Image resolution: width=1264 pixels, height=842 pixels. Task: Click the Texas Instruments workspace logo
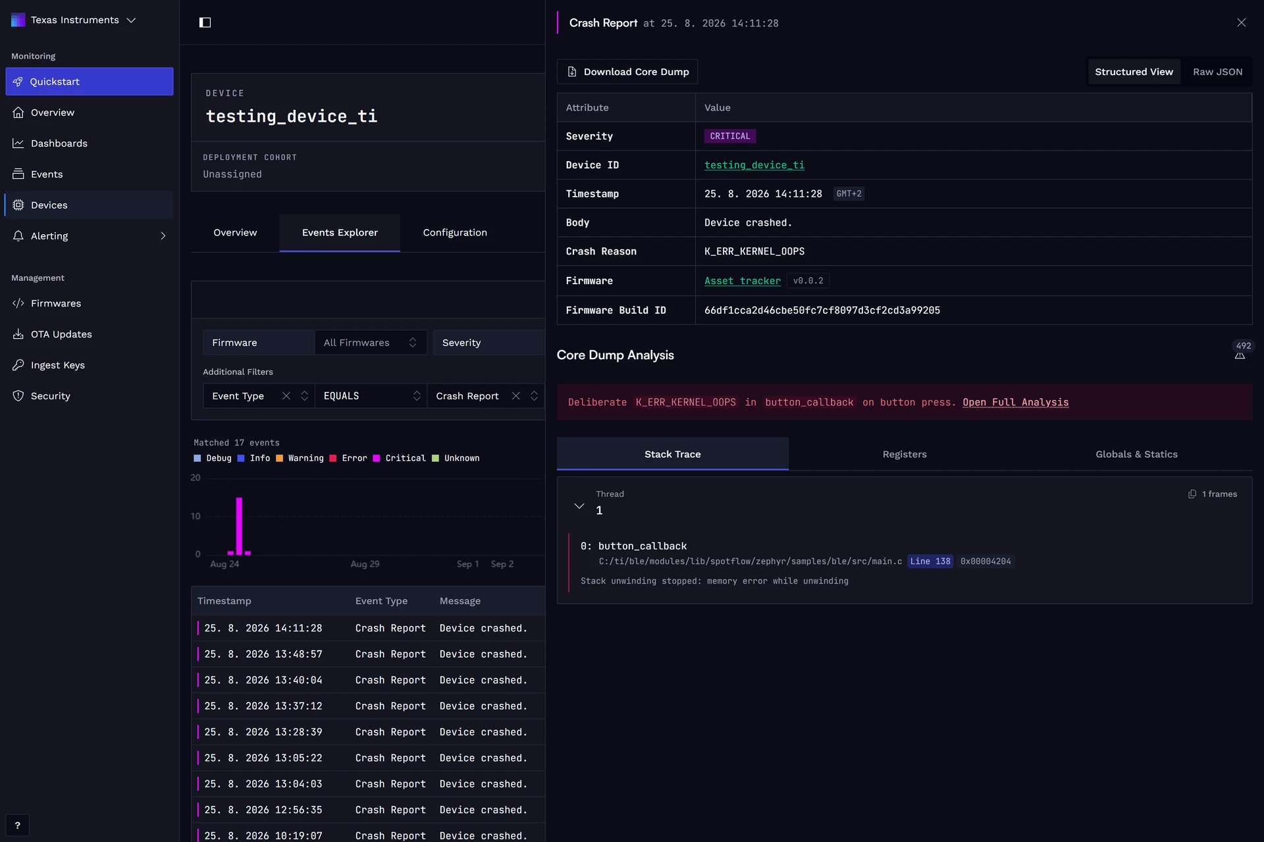pyautogui.click(x=18, y=20)
